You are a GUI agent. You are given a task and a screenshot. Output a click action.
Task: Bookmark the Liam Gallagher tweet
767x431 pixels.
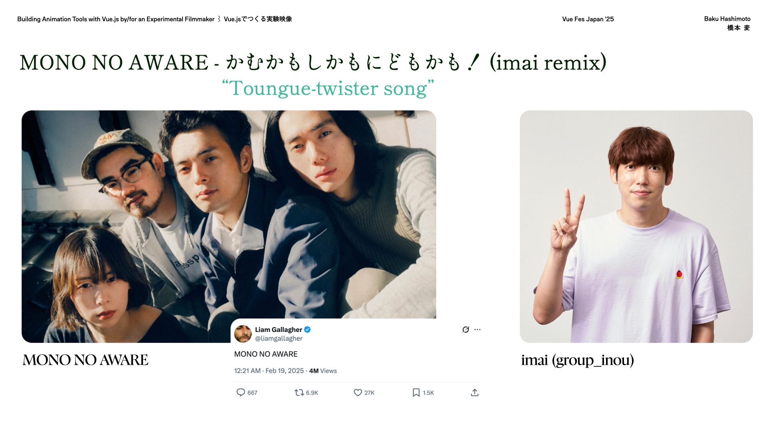(416, 393)
